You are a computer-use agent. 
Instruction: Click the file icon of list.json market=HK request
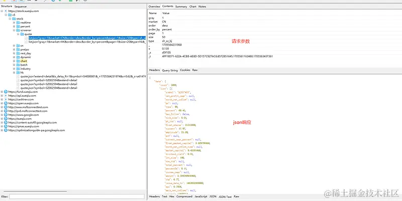(26, 42)
